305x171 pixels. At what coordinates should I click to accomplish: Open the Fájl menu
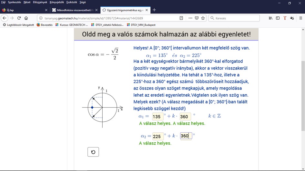[x=3, y=2]
